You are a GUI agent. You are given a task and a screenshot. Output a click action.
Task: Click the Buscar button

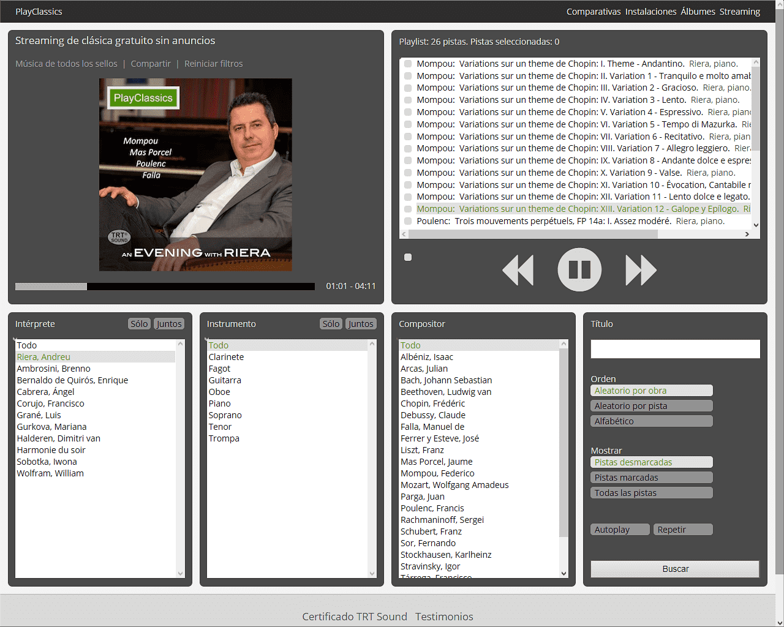pyautogui.click(x=675, y=569)
